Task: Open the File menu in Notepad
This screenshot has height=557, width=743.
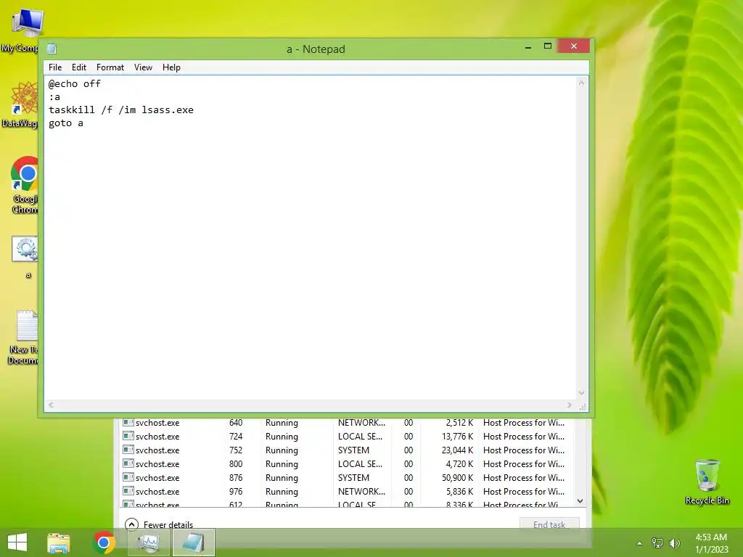Action: (55, 67)
